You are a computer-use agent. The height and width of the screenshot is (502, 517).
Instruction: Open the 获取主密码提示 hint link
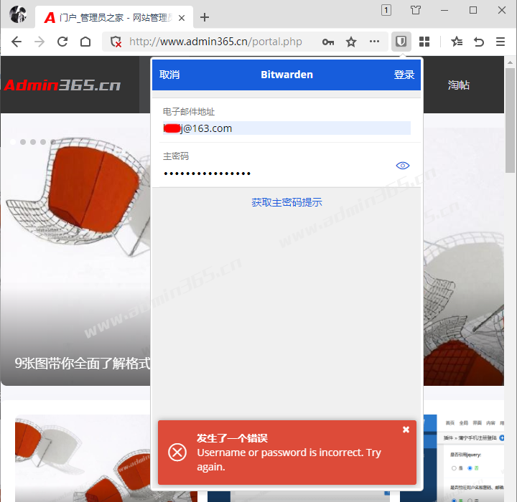pos(287,202)
